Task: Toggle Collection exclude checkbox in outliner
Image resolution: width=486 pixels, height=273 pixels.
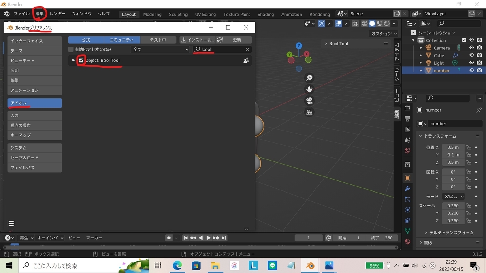Action: [465, 40]
